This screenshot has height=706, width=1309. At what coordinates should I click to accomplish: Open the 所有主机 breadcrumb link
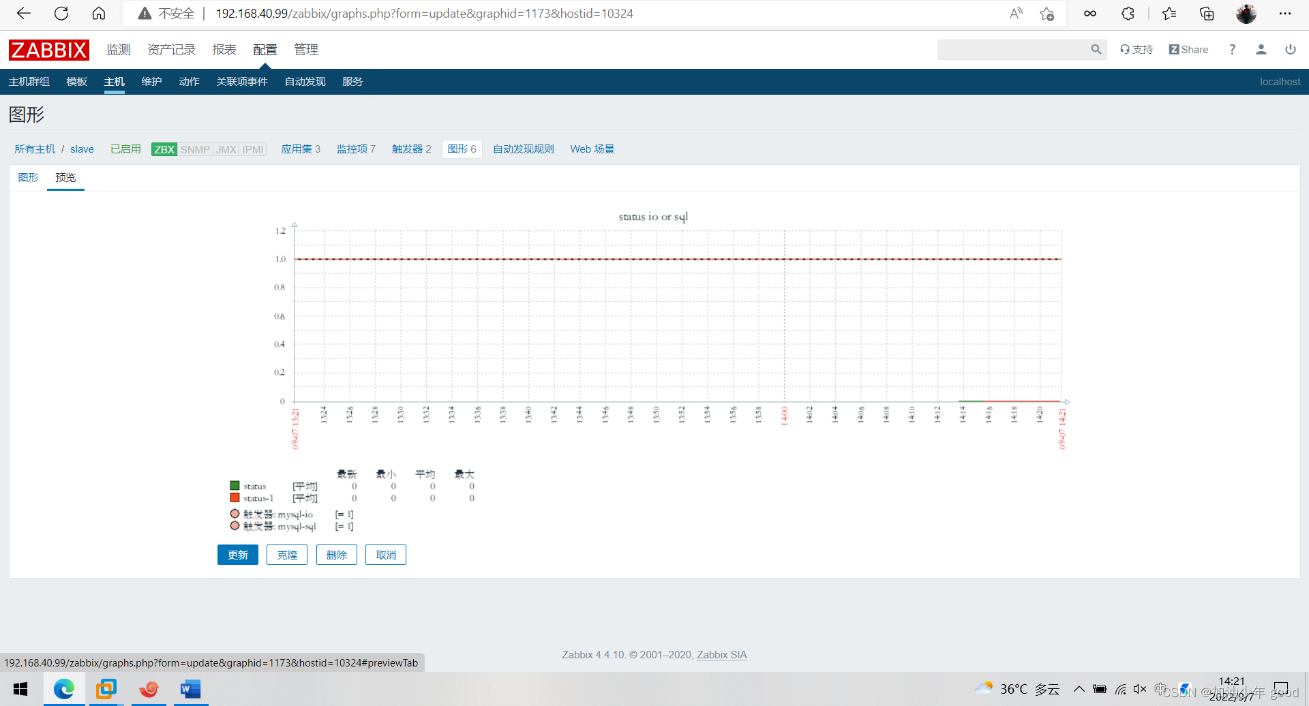coord(35,149)
